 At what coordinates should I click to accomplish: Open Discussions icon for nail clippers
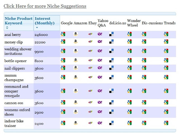[x=144, y=68]
